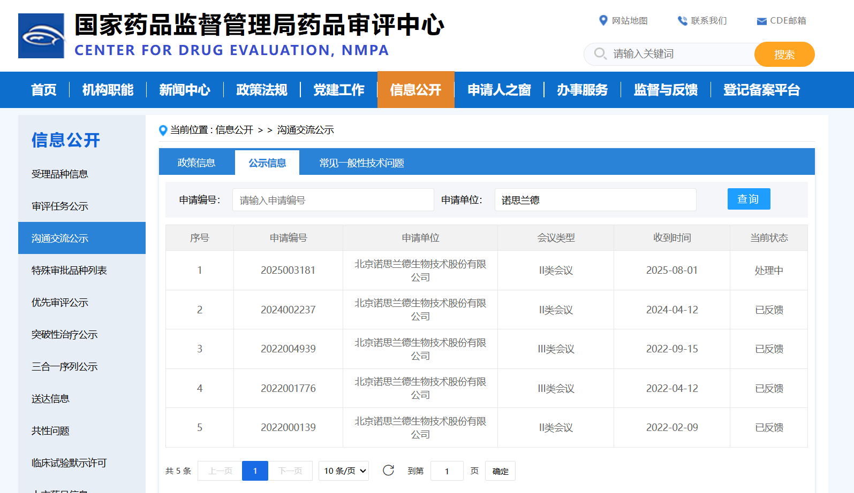The height and width of the screenshot is (493, 854).
Task: Click the breadcrumb location pin icon
Action: point(163,130)
